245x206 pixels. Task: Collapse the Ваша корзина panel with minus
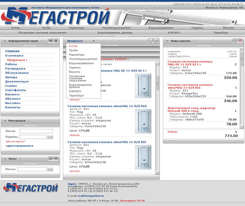point(167,41)
